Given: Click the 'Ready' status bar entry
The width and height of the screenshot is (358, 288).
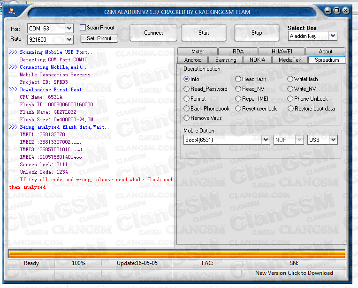Looking at the screenshot, I should (31, 263).
